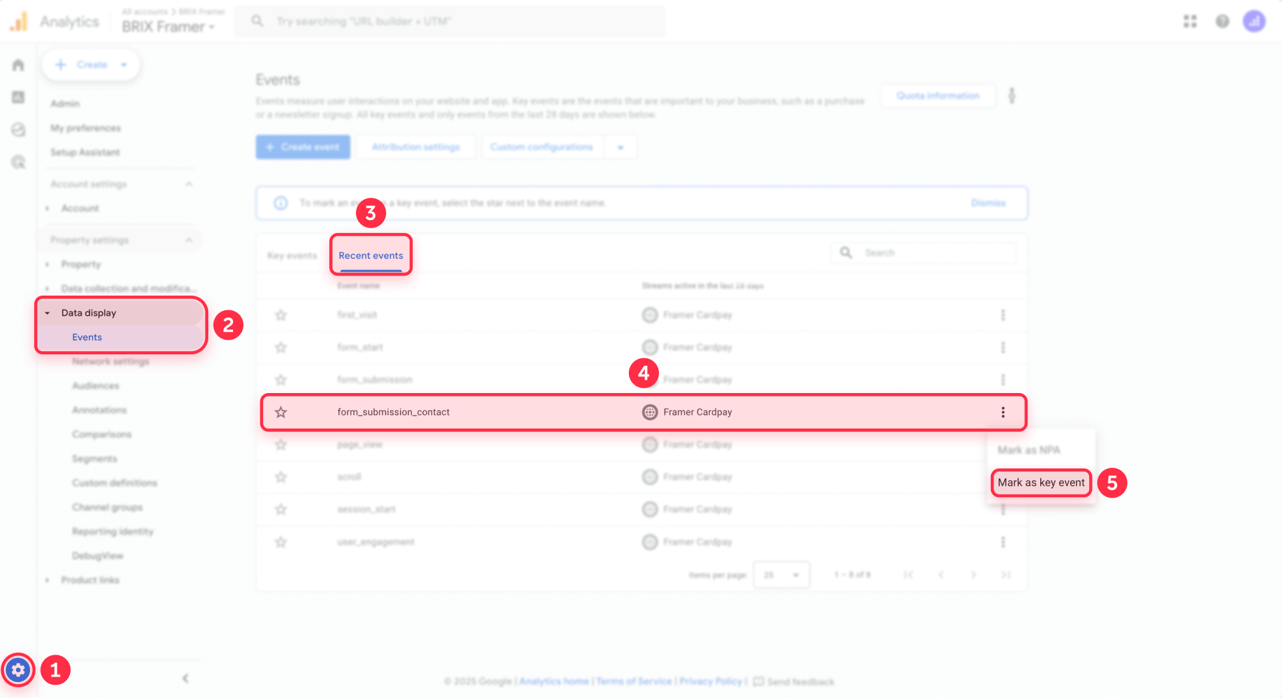
Task: Click the Framer Cardpay globe icon in form_submission_contact row
Action: pyautogui.click(x=650, y=412)
